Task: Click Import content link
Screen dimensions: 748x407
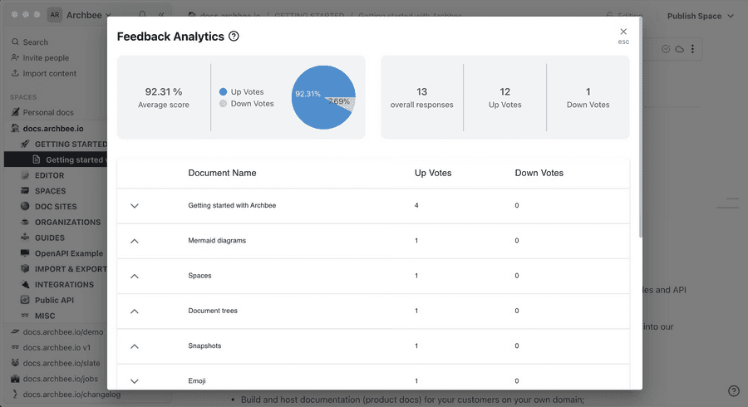Action: click(49, 73)
